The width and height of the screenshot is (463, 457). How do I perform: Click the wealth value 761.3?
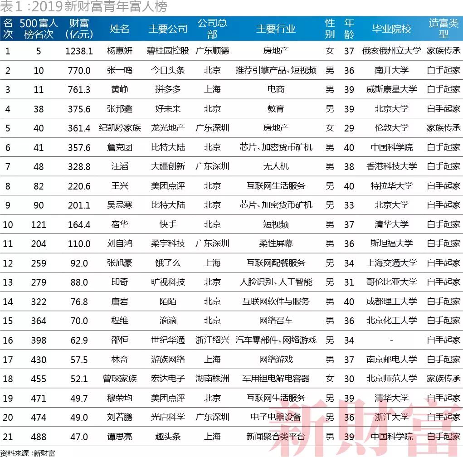[79, 89]
